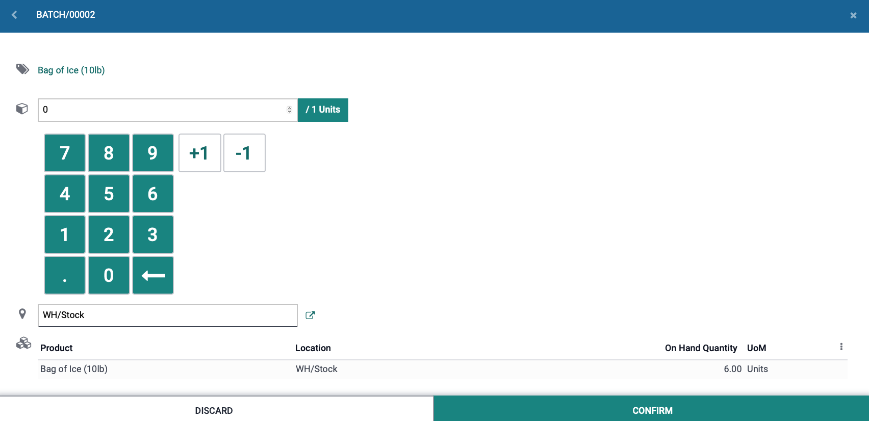Tap the backspace arrow key
The image size is (869, 421).
pyautogui.click(x=152, y=275)
